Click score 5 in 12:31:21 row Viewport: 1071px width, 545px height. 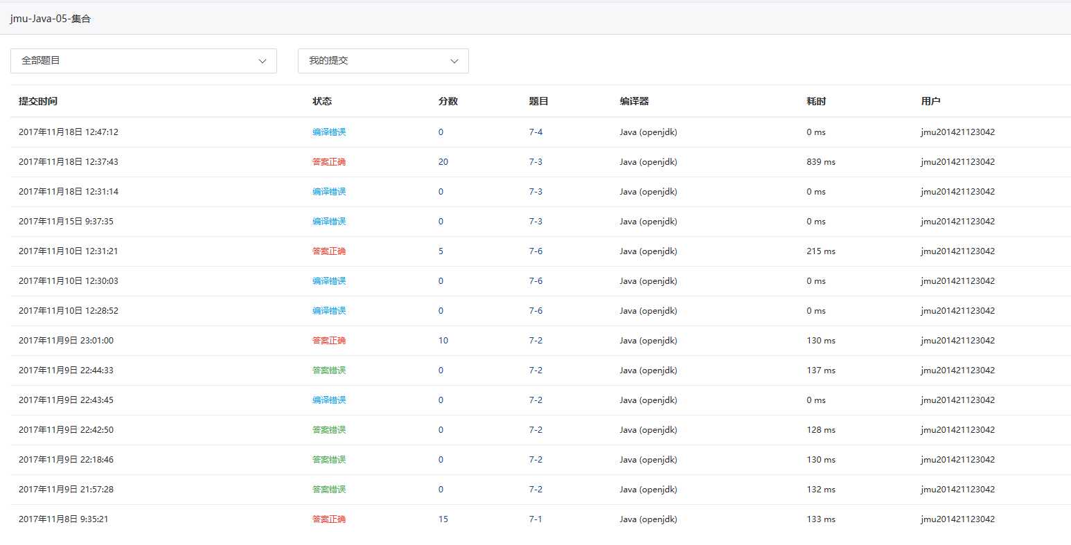[x=441, y=251]
